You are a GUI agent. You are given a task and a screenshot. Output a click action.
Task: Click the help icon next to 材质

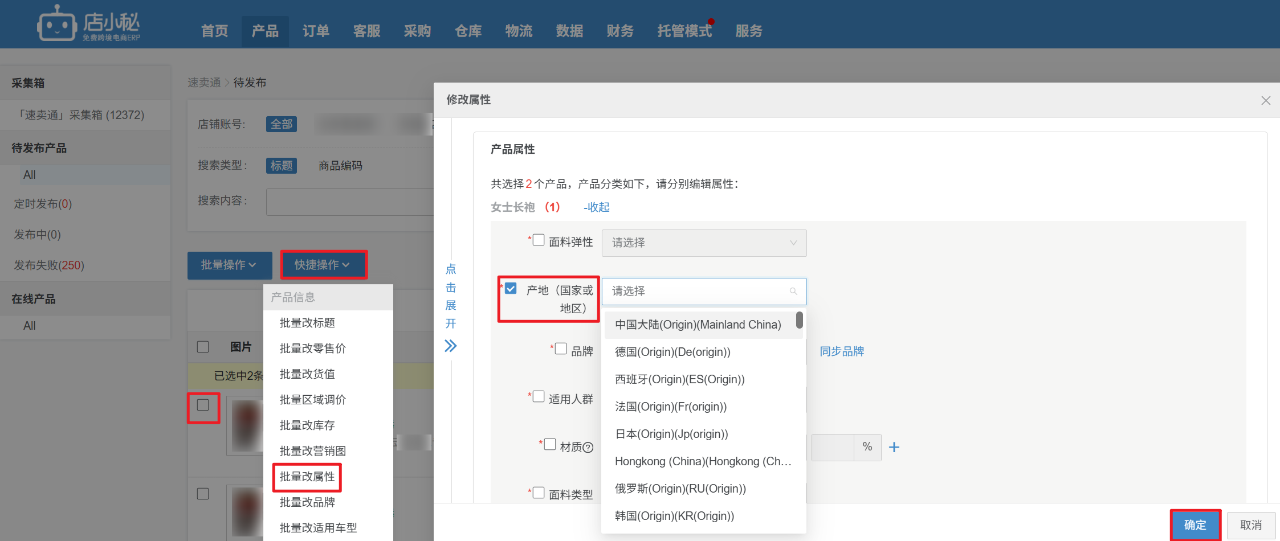click(588, 448)
